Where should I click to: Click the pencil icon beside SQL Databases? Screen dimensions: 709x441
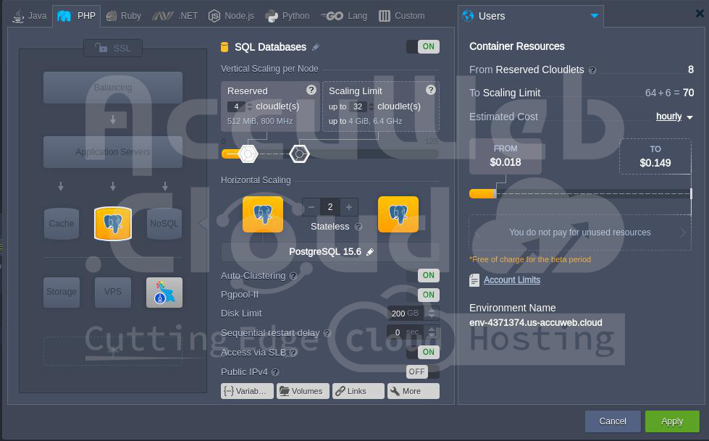click(316, 47)
